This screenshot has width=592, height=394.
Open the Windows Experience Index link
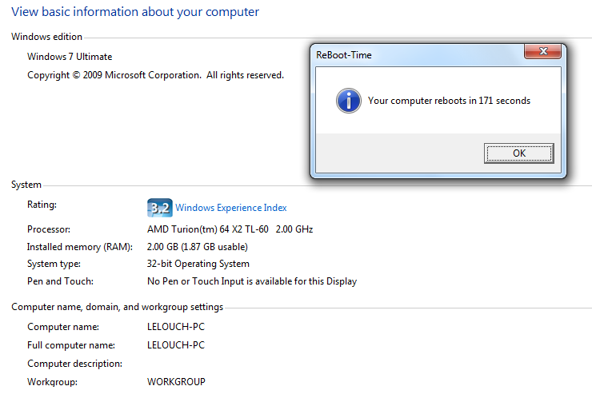tap(230, 208)
